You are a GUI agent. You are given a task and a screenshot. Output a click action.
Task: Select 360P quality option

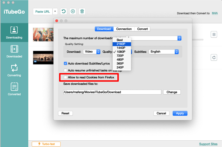tap(122, 64)
